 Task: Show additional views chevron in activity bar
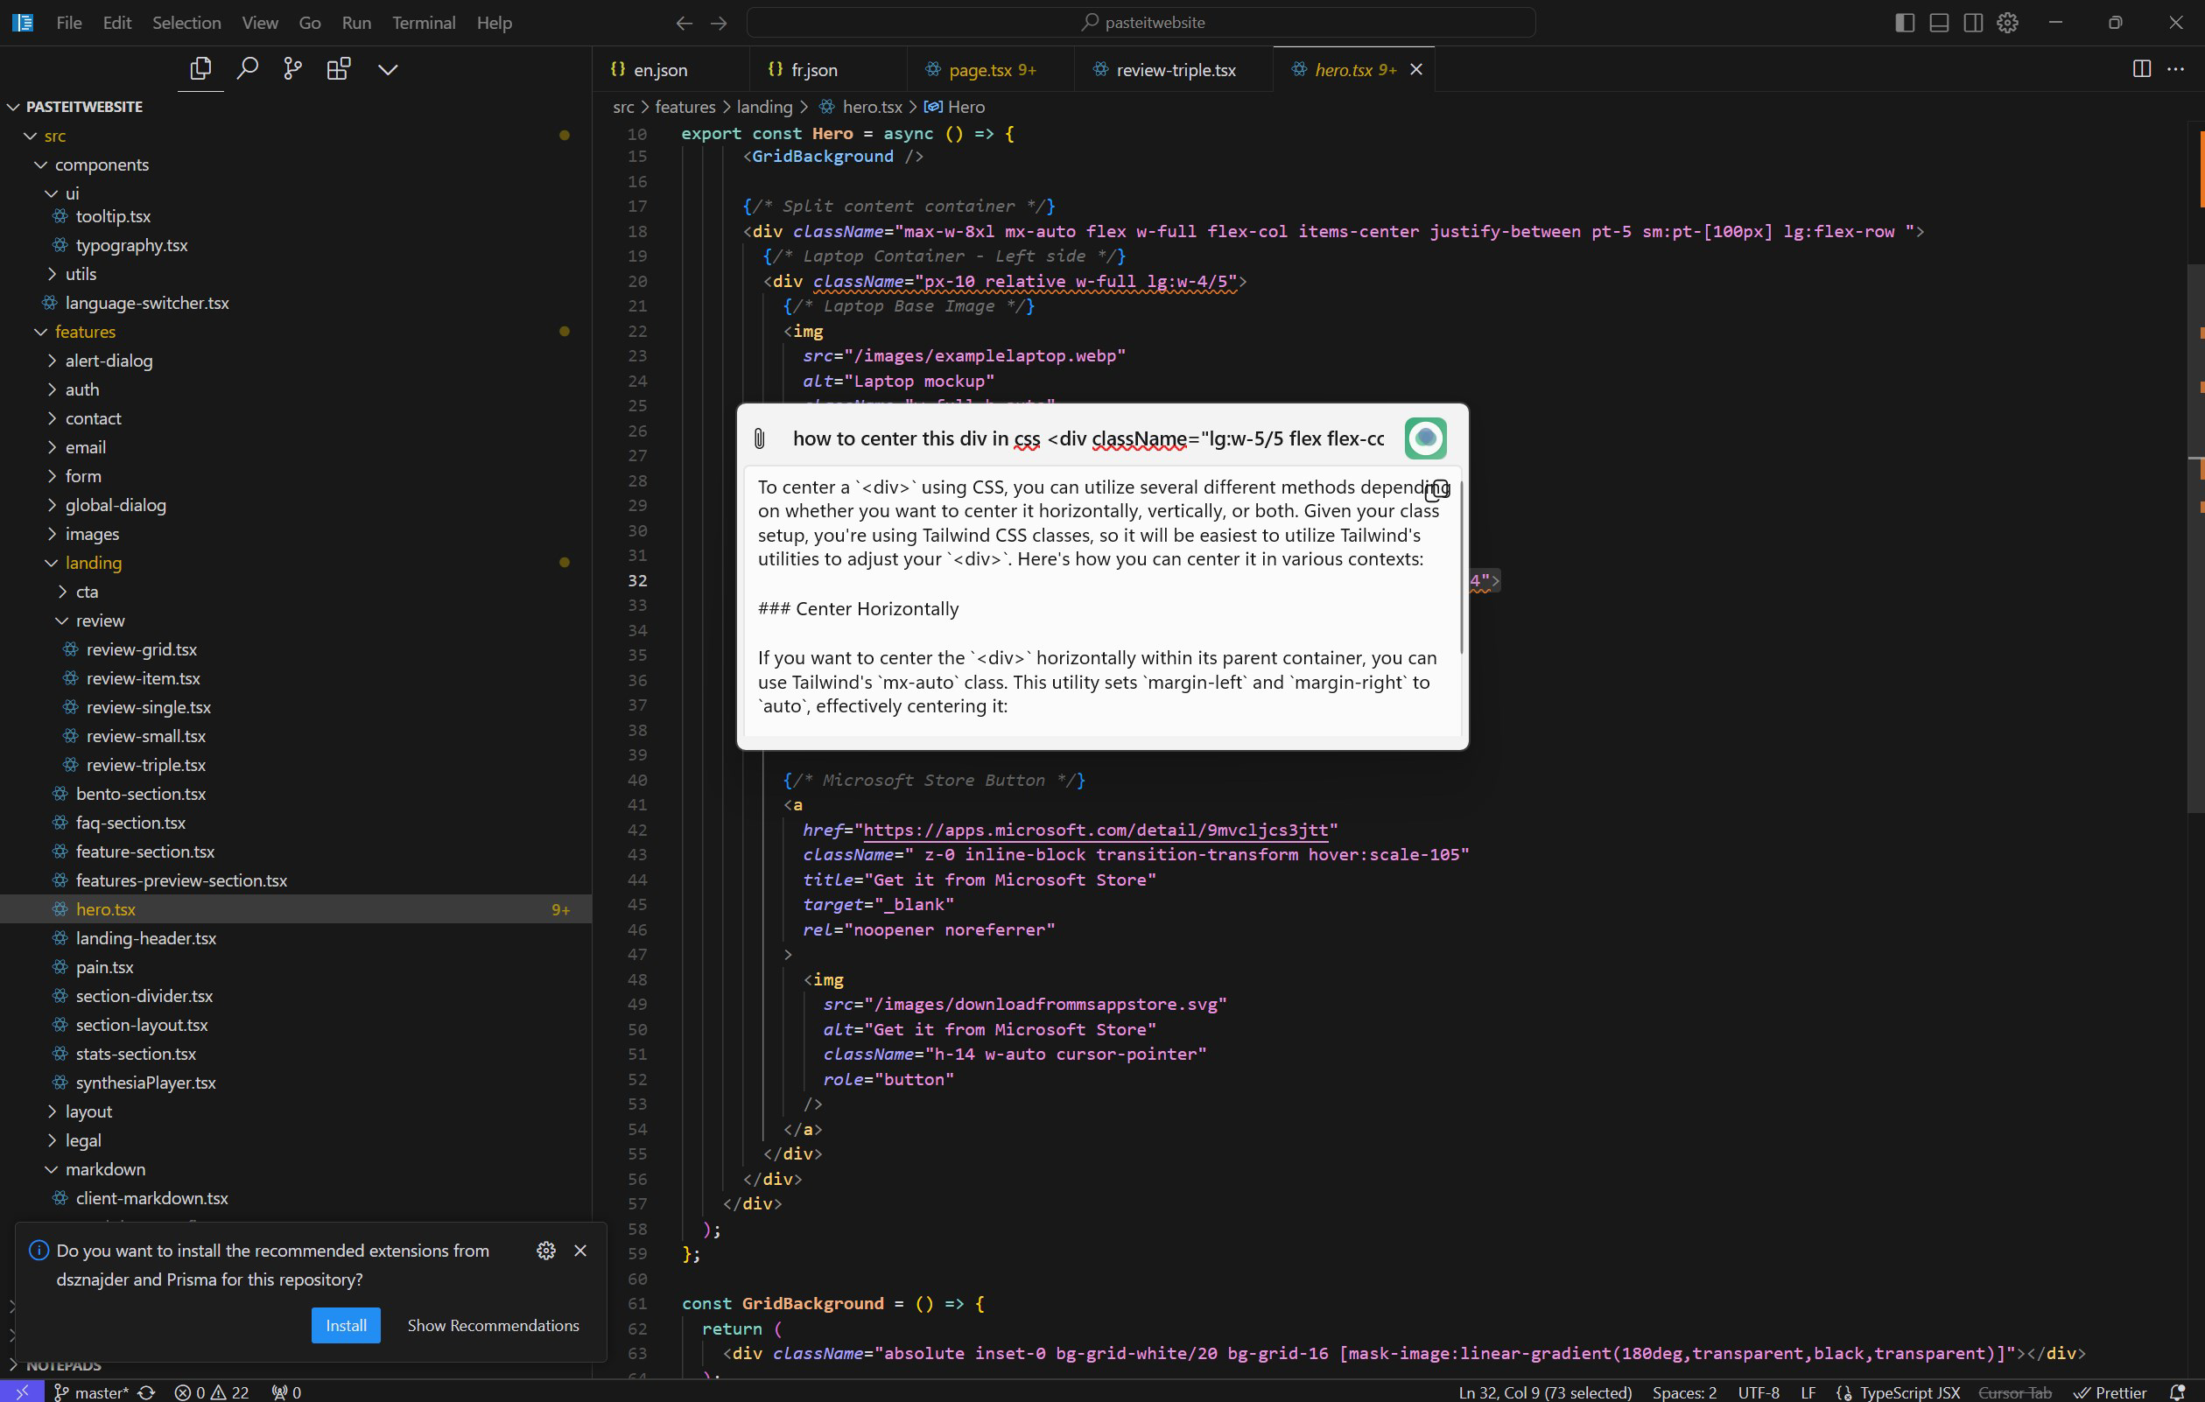coord(387,70)
